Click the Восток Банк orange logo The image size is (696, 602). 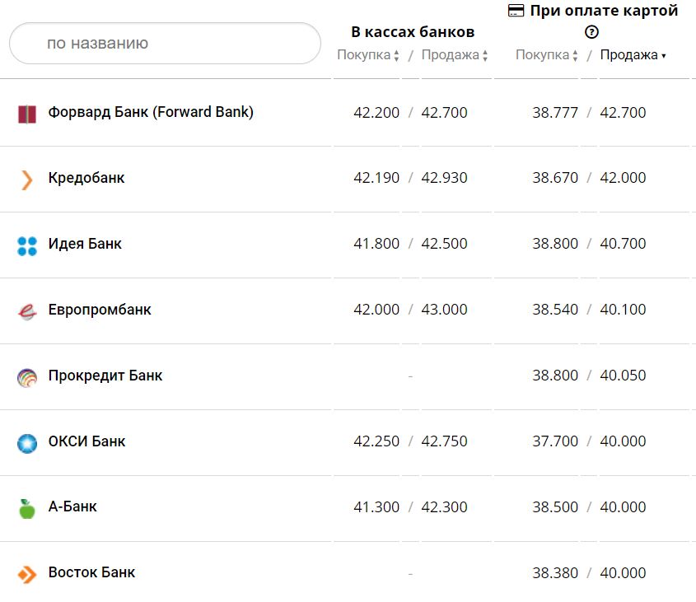27,574
